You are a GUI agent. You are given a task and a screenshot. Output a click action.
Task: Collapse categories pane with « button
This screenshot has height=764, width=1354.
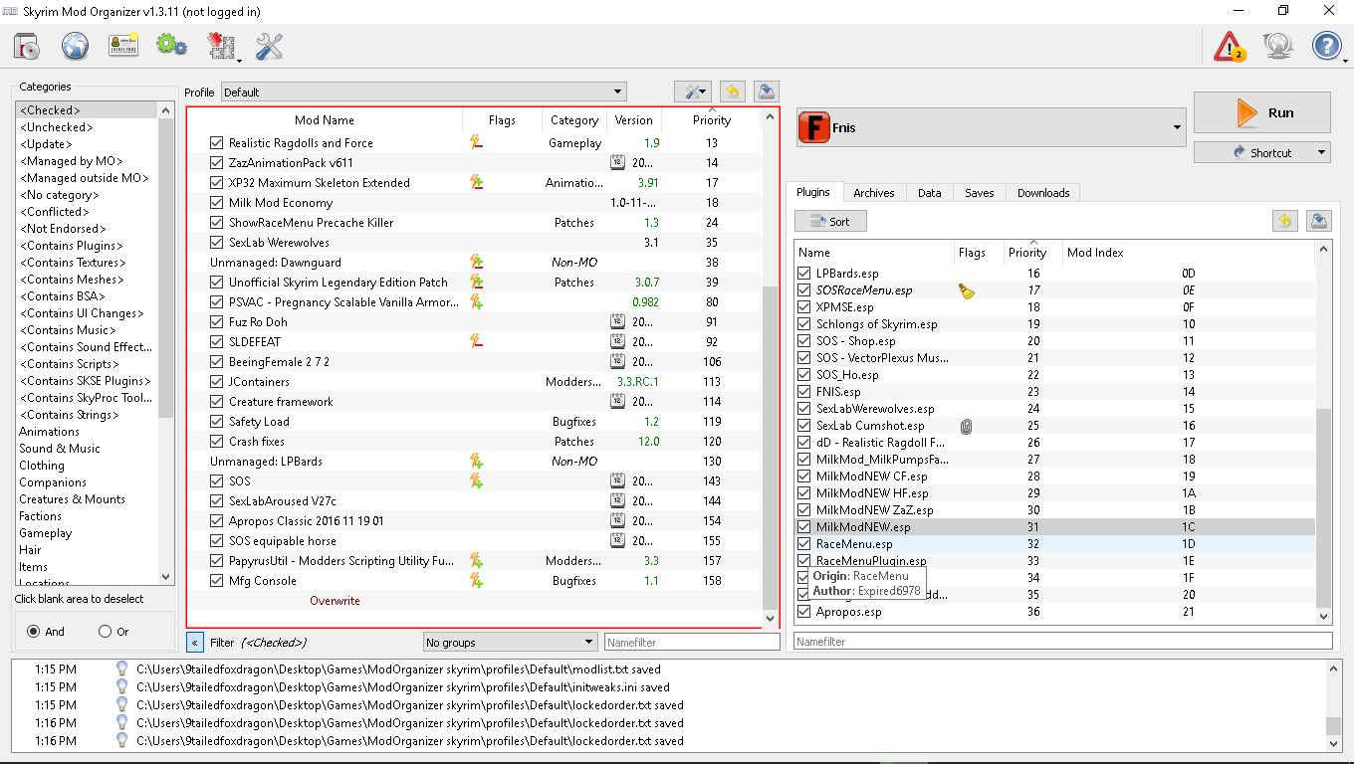(x=195, y=643)
